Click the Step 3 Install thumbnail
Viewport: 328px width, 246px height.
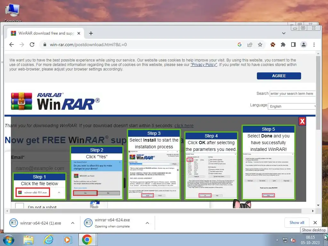click(154, 164)
